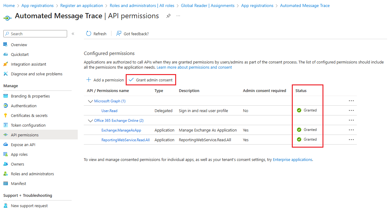
Task: Go to Home in the breadcrumb
Action: click(x=9, y=5)
